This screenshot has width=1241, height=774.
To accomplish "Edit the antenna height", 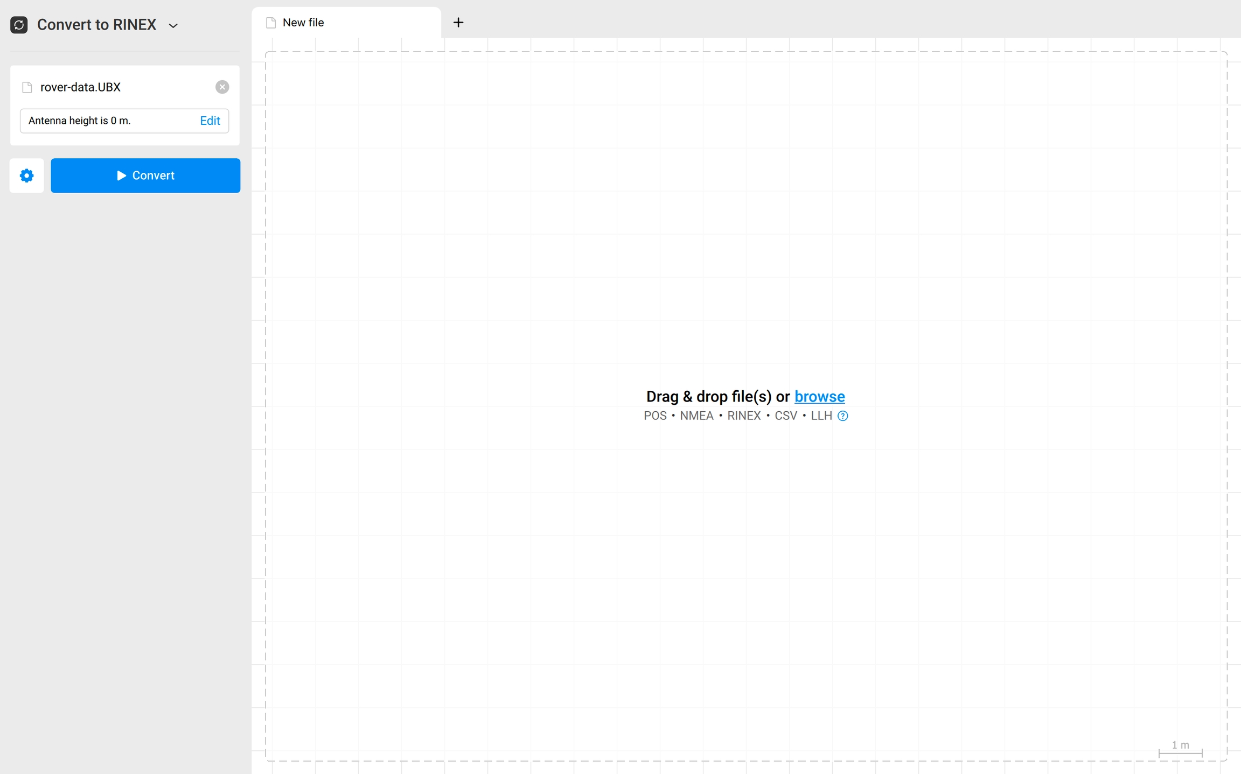I will [x=210, y=121].
